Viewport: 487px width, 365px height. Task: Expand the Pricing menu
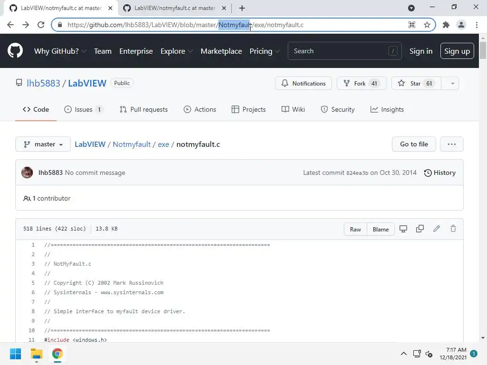264,51
